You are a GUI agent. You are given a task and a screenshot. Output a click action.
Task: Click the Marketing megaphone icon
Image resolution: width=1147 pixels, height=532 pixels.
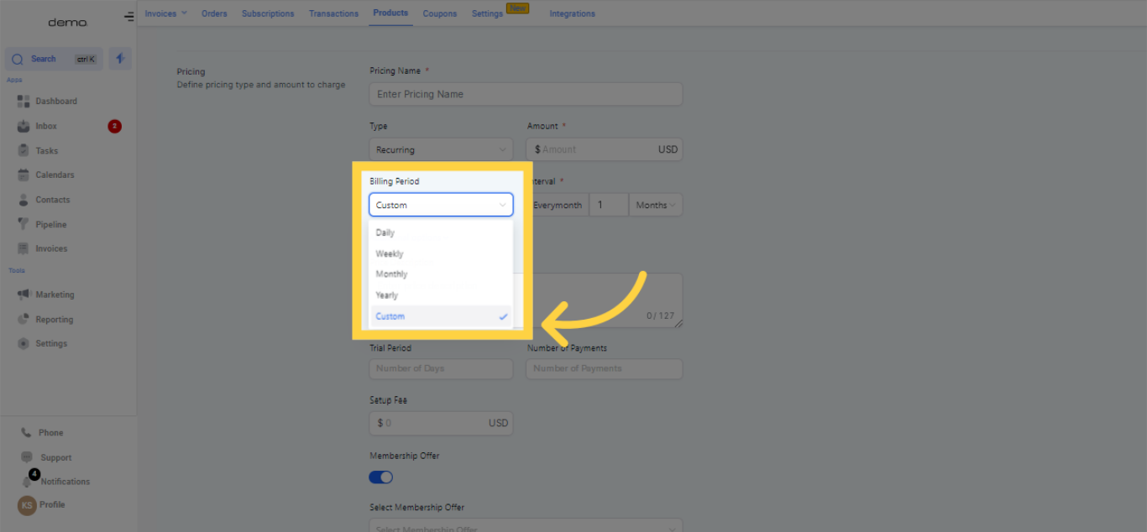coord(24,295)
